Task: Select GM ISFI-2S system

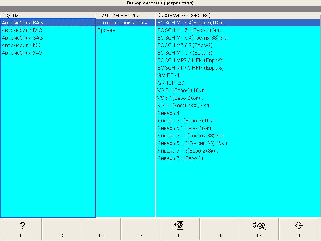Action: tap(239, 83)
